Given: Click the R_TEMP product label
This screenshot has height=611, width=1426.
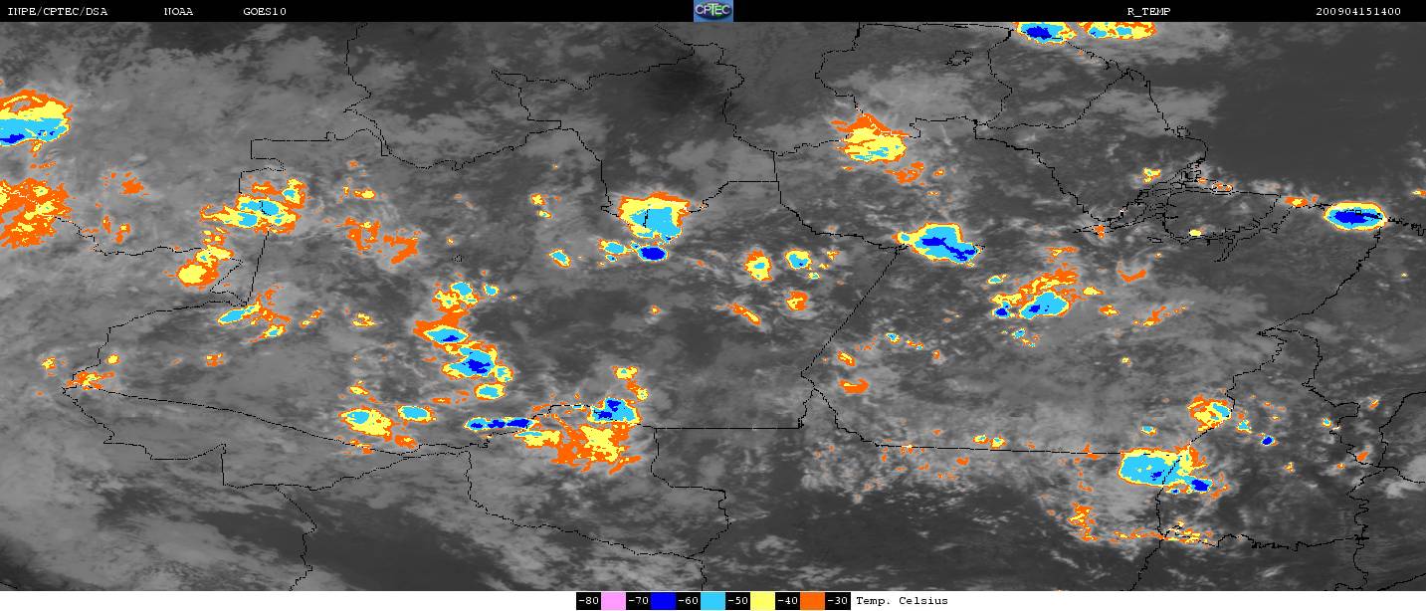Looking at the screenshot, I should click(1147, 12).
